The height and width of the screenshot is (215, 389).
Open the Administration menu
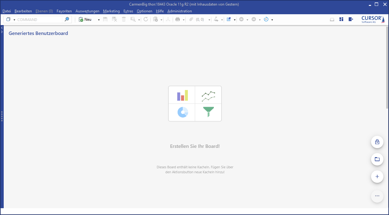point(179,11)
